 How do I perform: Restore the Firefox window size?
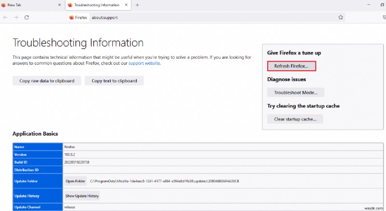(382, 5)
